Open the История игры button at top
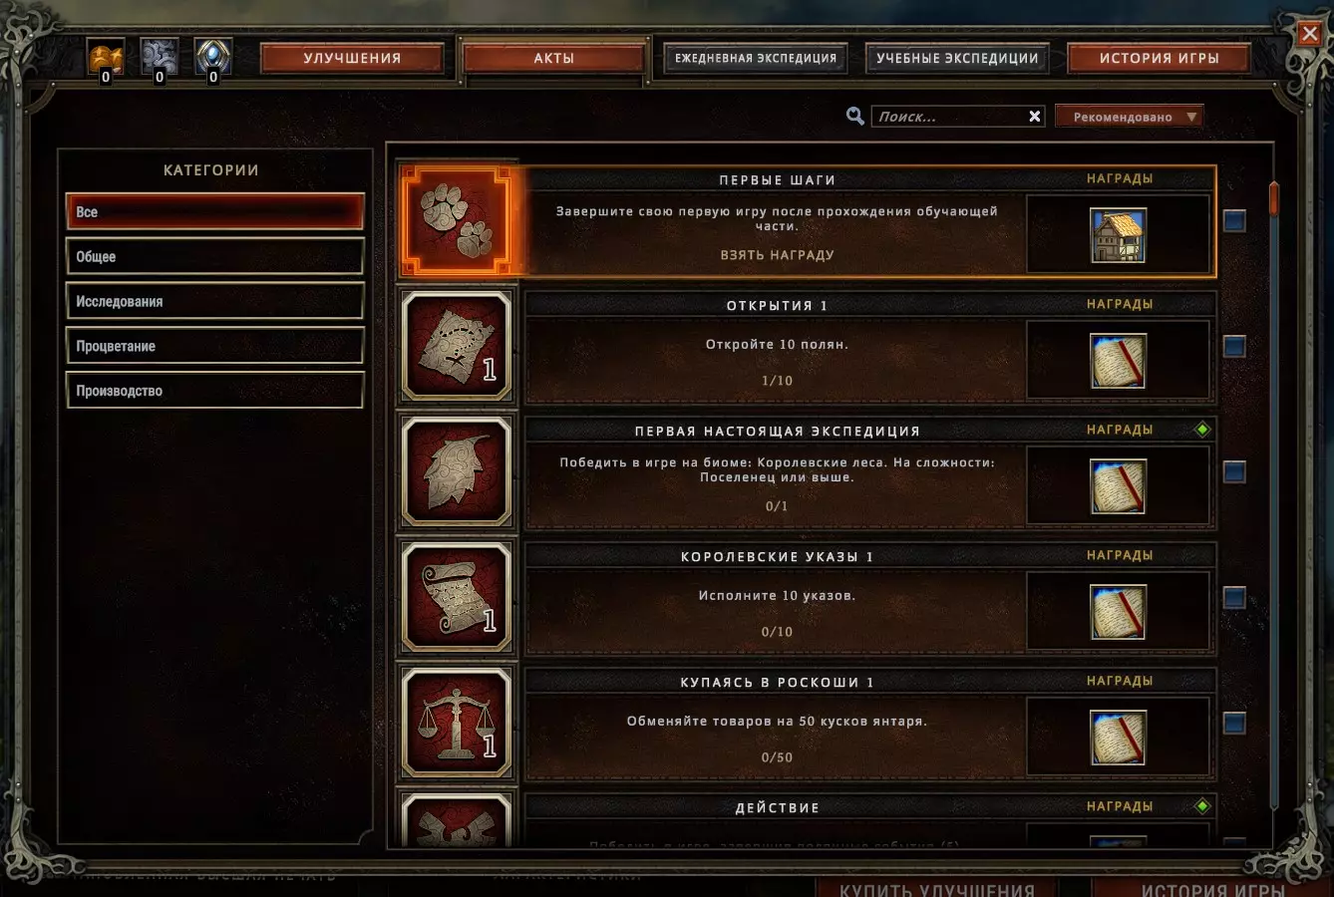 click(x=1159, y=58)
